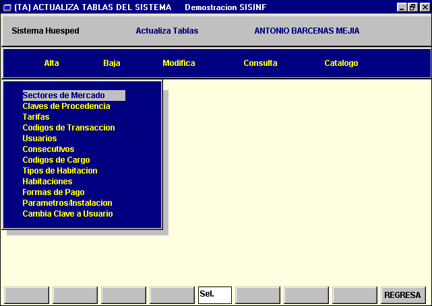This screenshot has width=432, height=306.
Task: Open the Usuarios option
Action: pos(39,139)
